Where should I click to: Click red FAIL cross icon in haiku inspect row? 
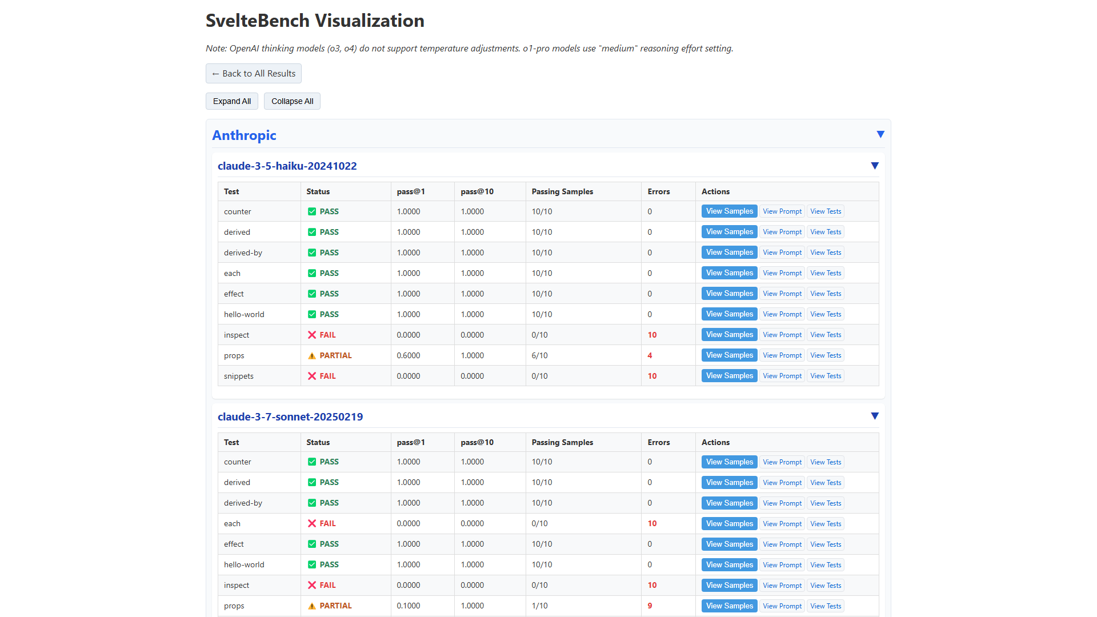pos(312,335)
